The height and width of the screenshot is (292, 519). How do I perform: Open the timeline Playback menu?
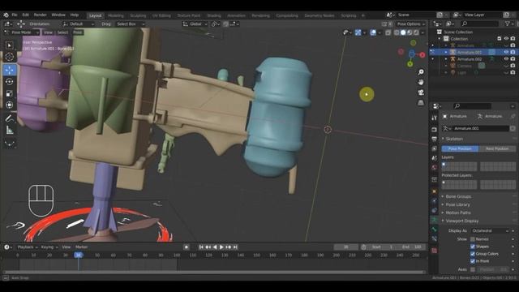click(27, 247)
